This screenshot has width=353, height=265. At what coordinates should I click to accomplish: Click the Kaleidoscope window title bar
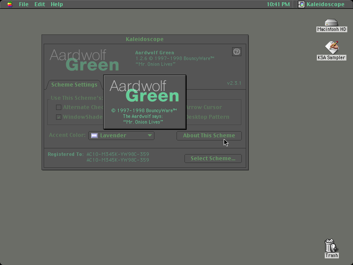(x=145, y=39)
